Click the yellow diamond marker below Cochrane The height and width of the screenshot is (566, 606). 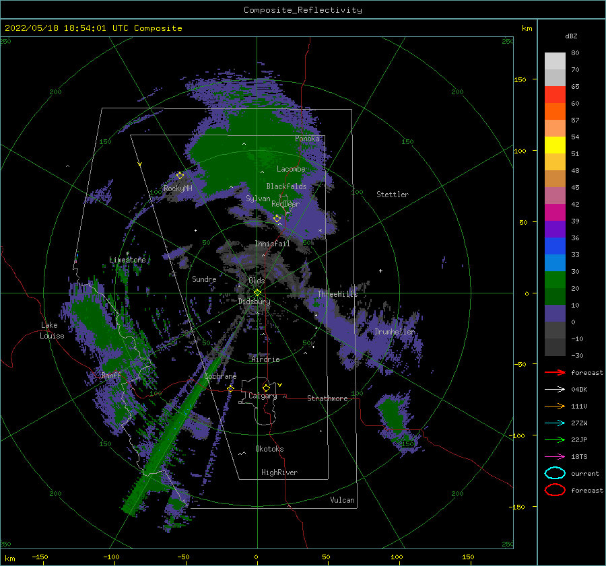coord(231,388)
